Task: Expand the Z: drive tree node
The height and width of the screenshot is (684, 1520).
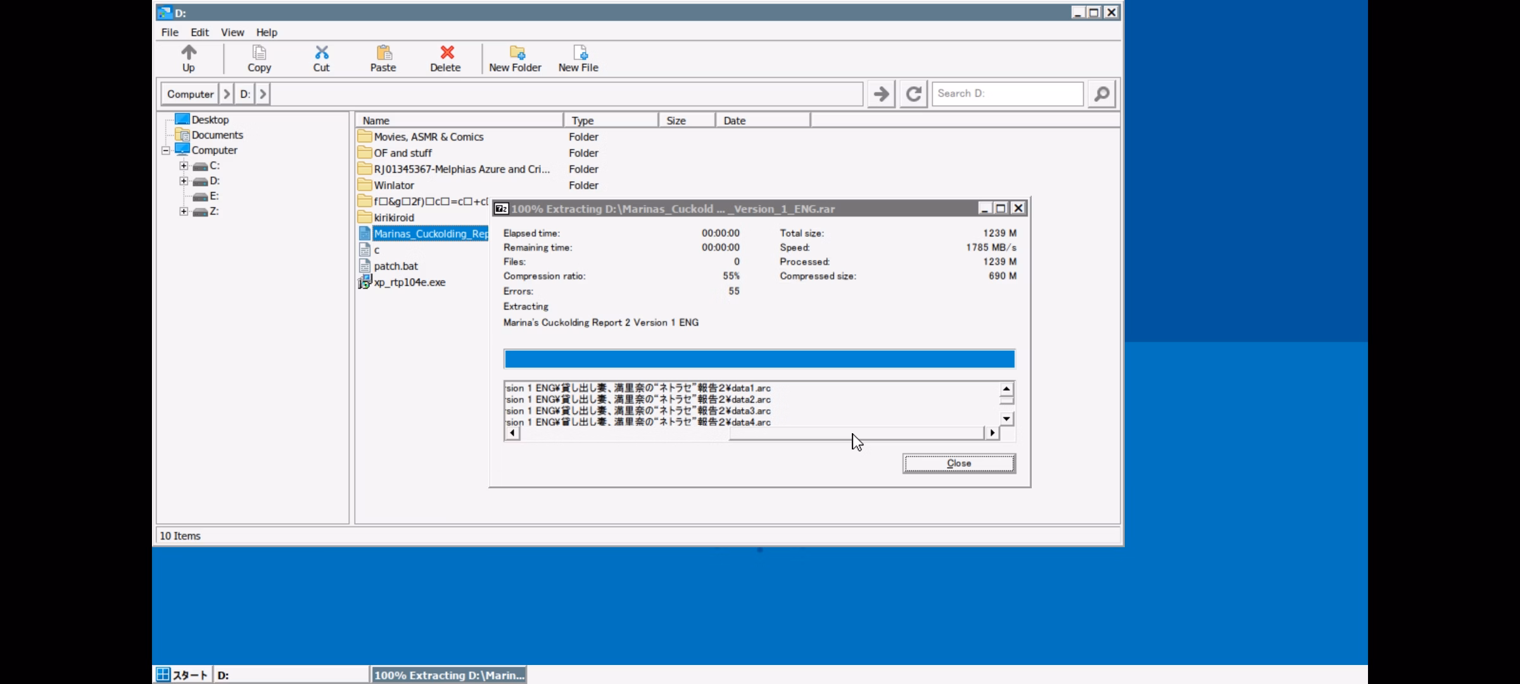Action: coord(184,212)
